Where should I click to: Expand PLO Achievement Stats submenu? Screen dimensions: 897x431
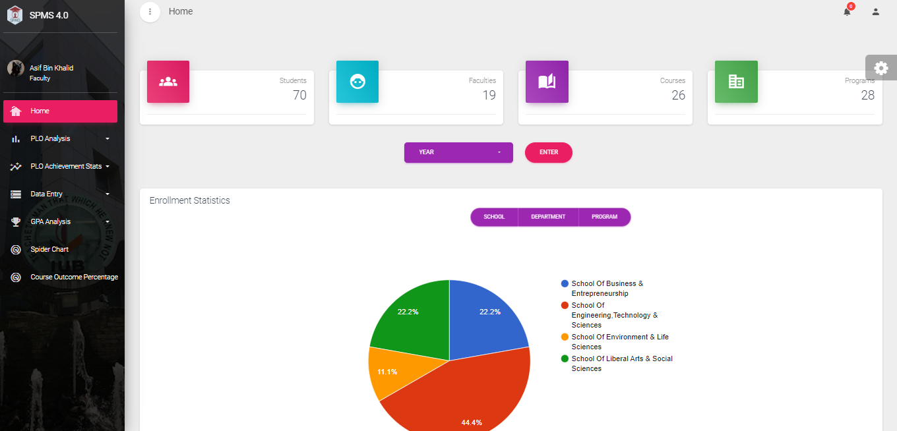click(x=60, y=167)
